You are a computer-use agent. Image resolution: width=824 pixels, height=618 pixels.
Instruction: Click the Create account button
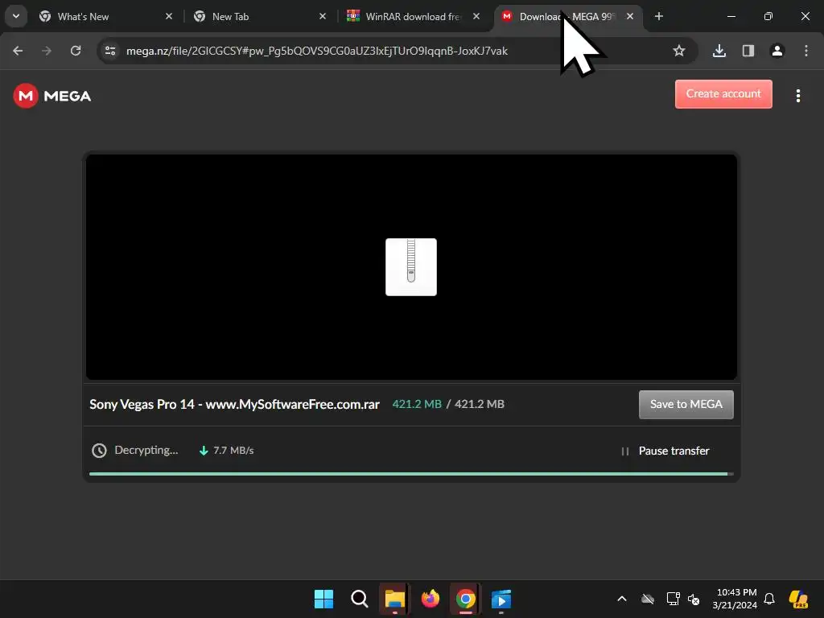point(723,94)
